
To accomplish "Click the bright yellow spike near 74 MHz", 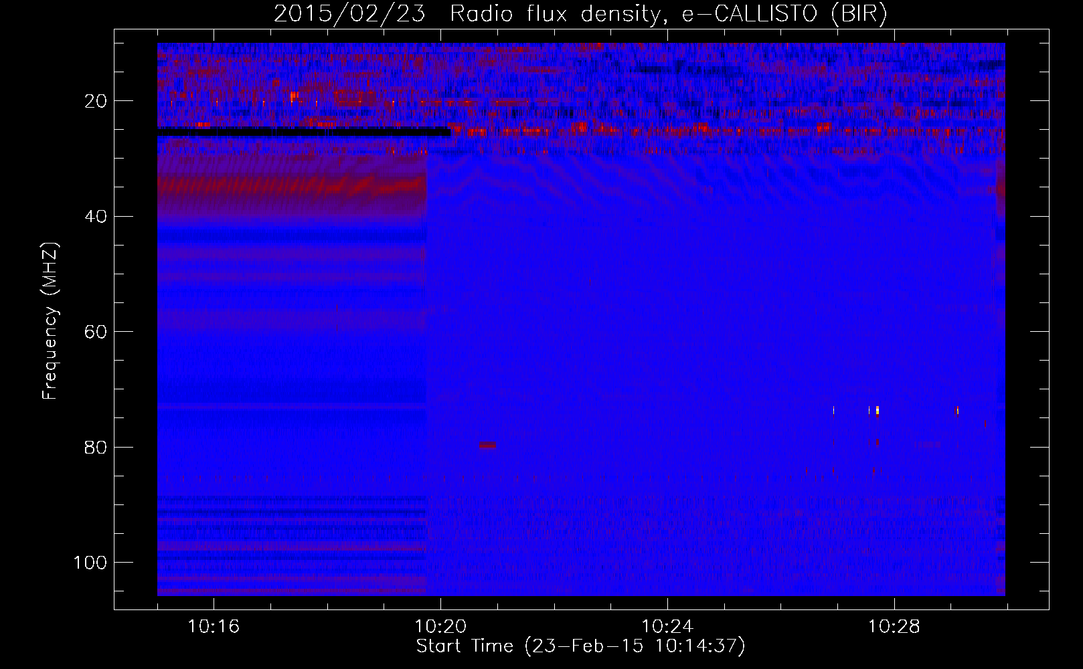I will coord(877,410).
